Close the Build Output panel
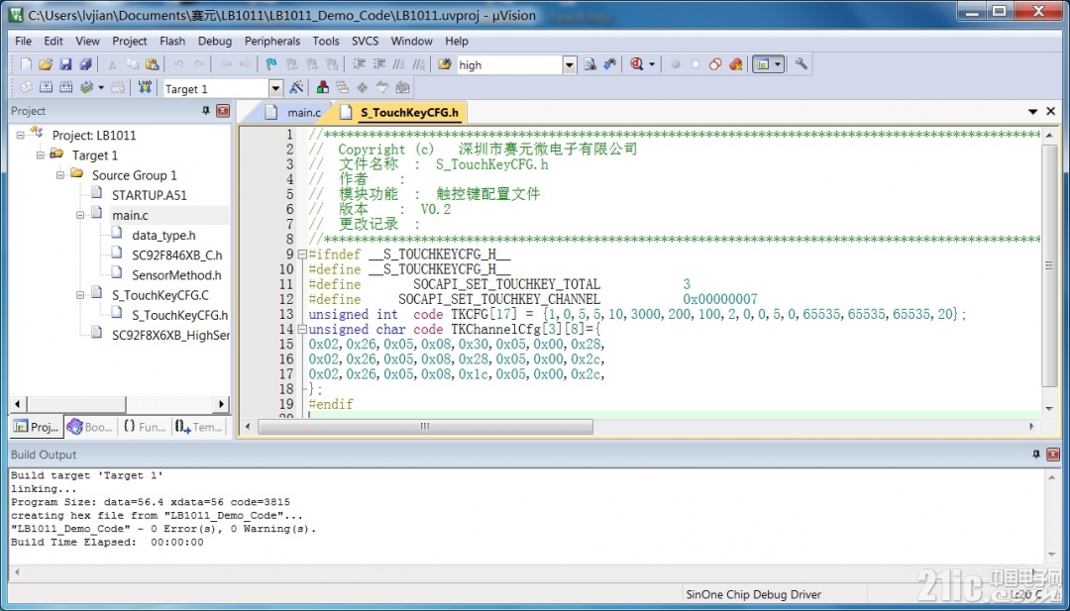Screen dimensions: 1070x611 pos(1053,455)
